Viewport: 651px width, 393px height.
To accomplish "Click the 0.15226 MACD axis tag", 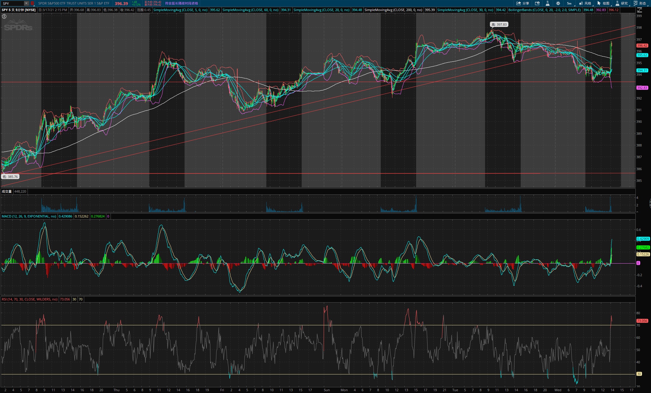I will pyautogui.click(x=643, y=254).
